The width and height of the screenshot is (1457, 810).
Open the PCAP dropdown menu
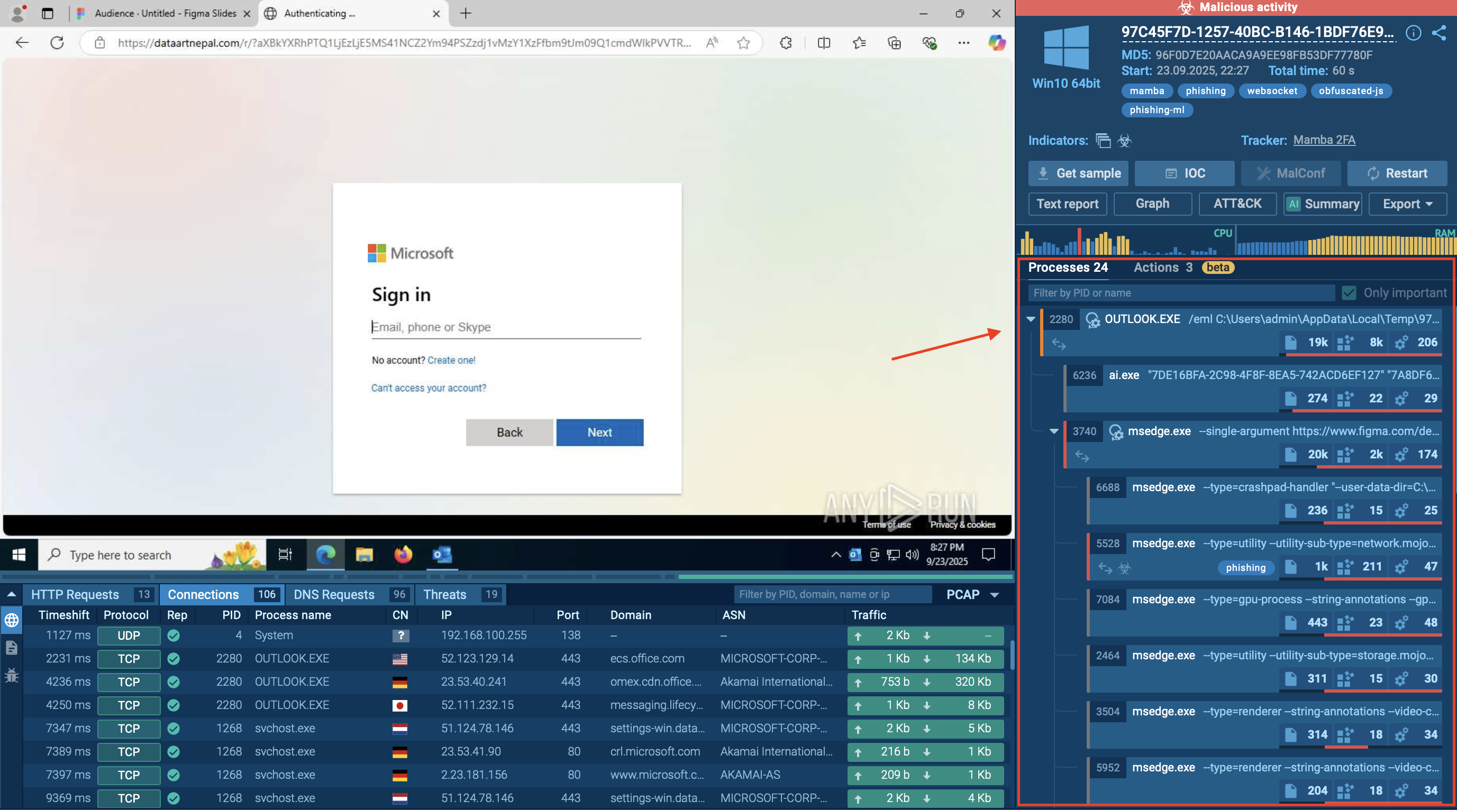pyautogui.click(x=972, y=595)
